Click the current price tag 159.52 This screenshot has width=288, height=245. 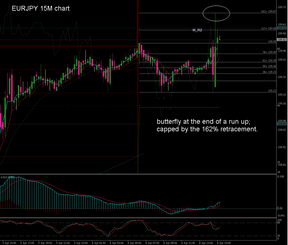[x=282, y=40]
